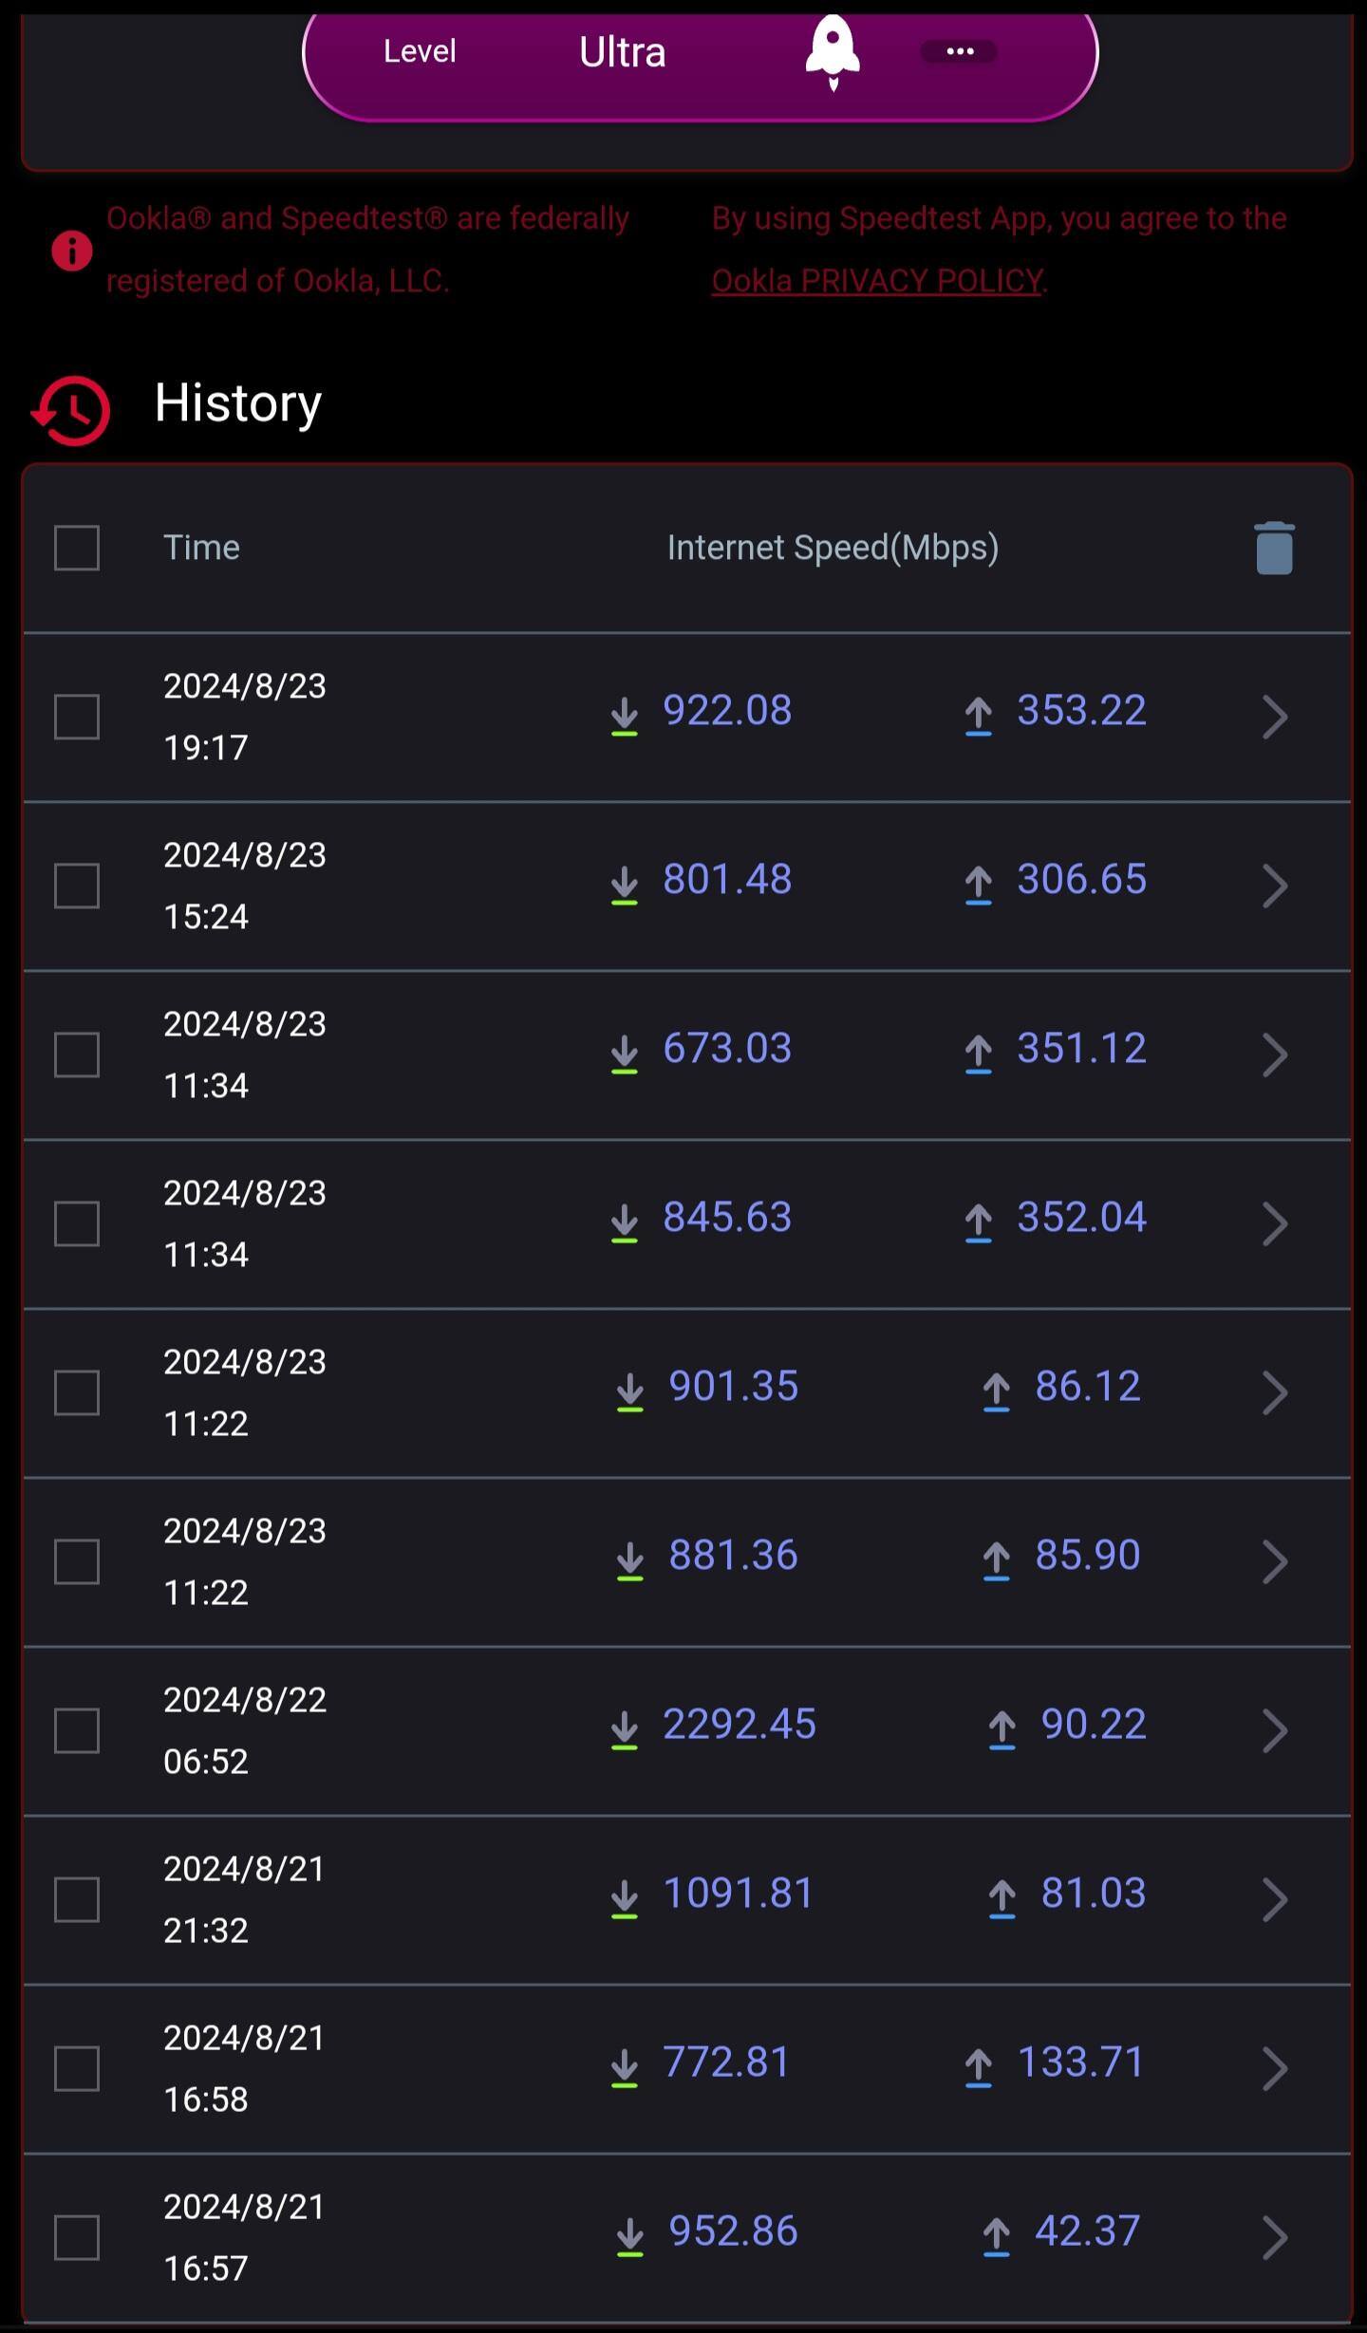This screenshot has width=1367, height=2333.
Task: Click the red info icon near Ookla notice
Action: (x=71, y=252)
